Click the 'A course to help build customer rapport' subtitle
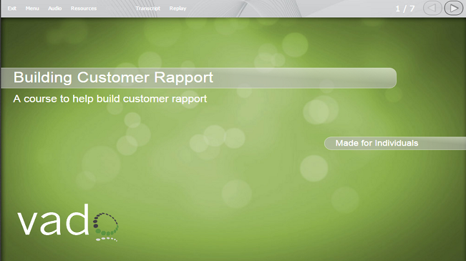The image size is (466, 261). click(x=110, y=99)
